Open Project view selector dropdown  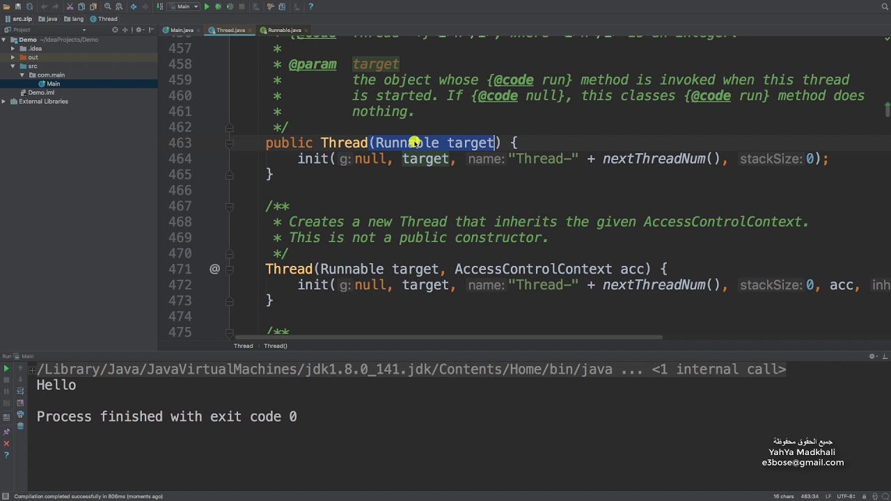coord(84,30)
